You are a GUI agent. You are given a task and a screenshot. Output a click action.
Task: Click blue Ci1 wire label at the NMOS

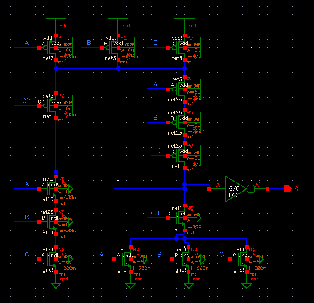[x=155, y=213]
